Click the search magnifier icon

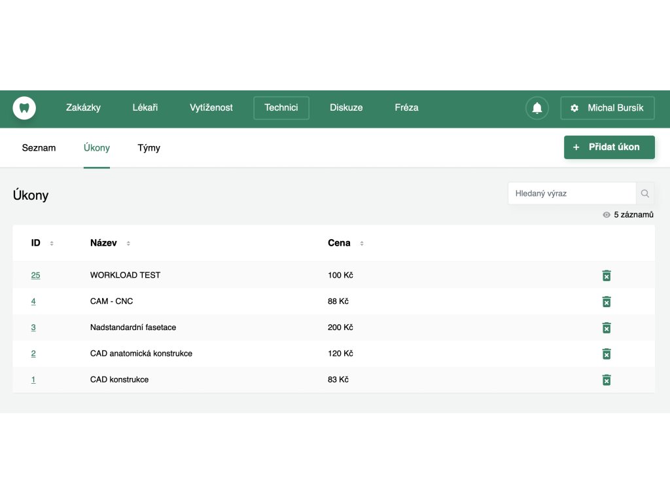[x=644, y=193]
